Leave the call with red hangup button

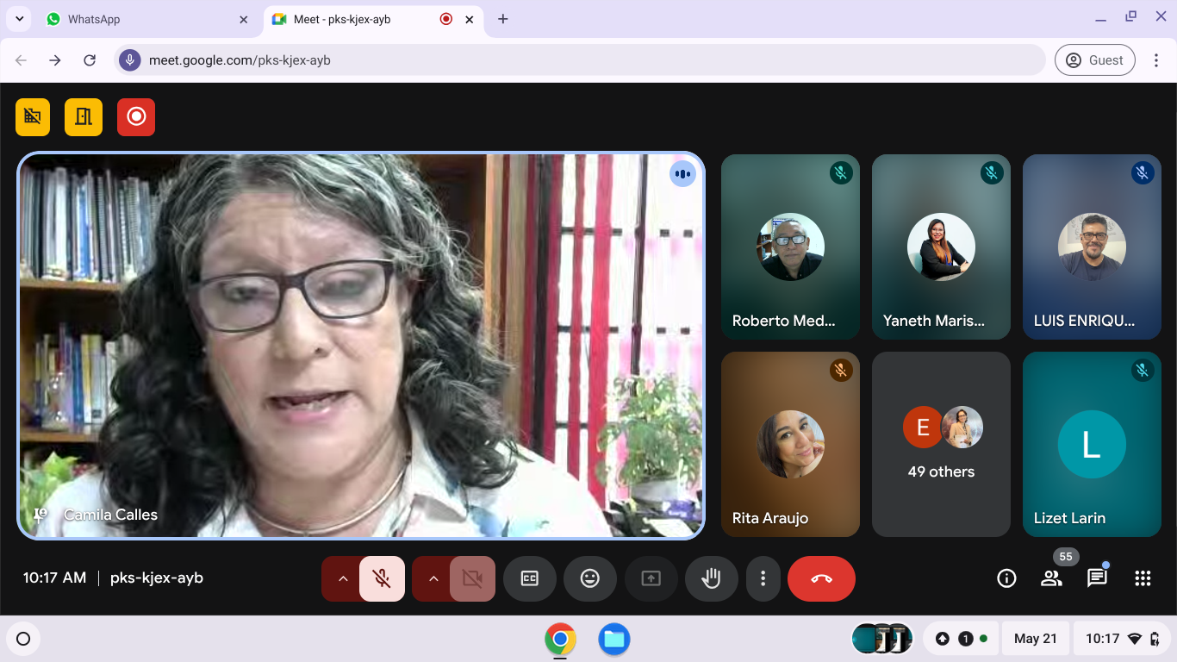tap(821, 578)
